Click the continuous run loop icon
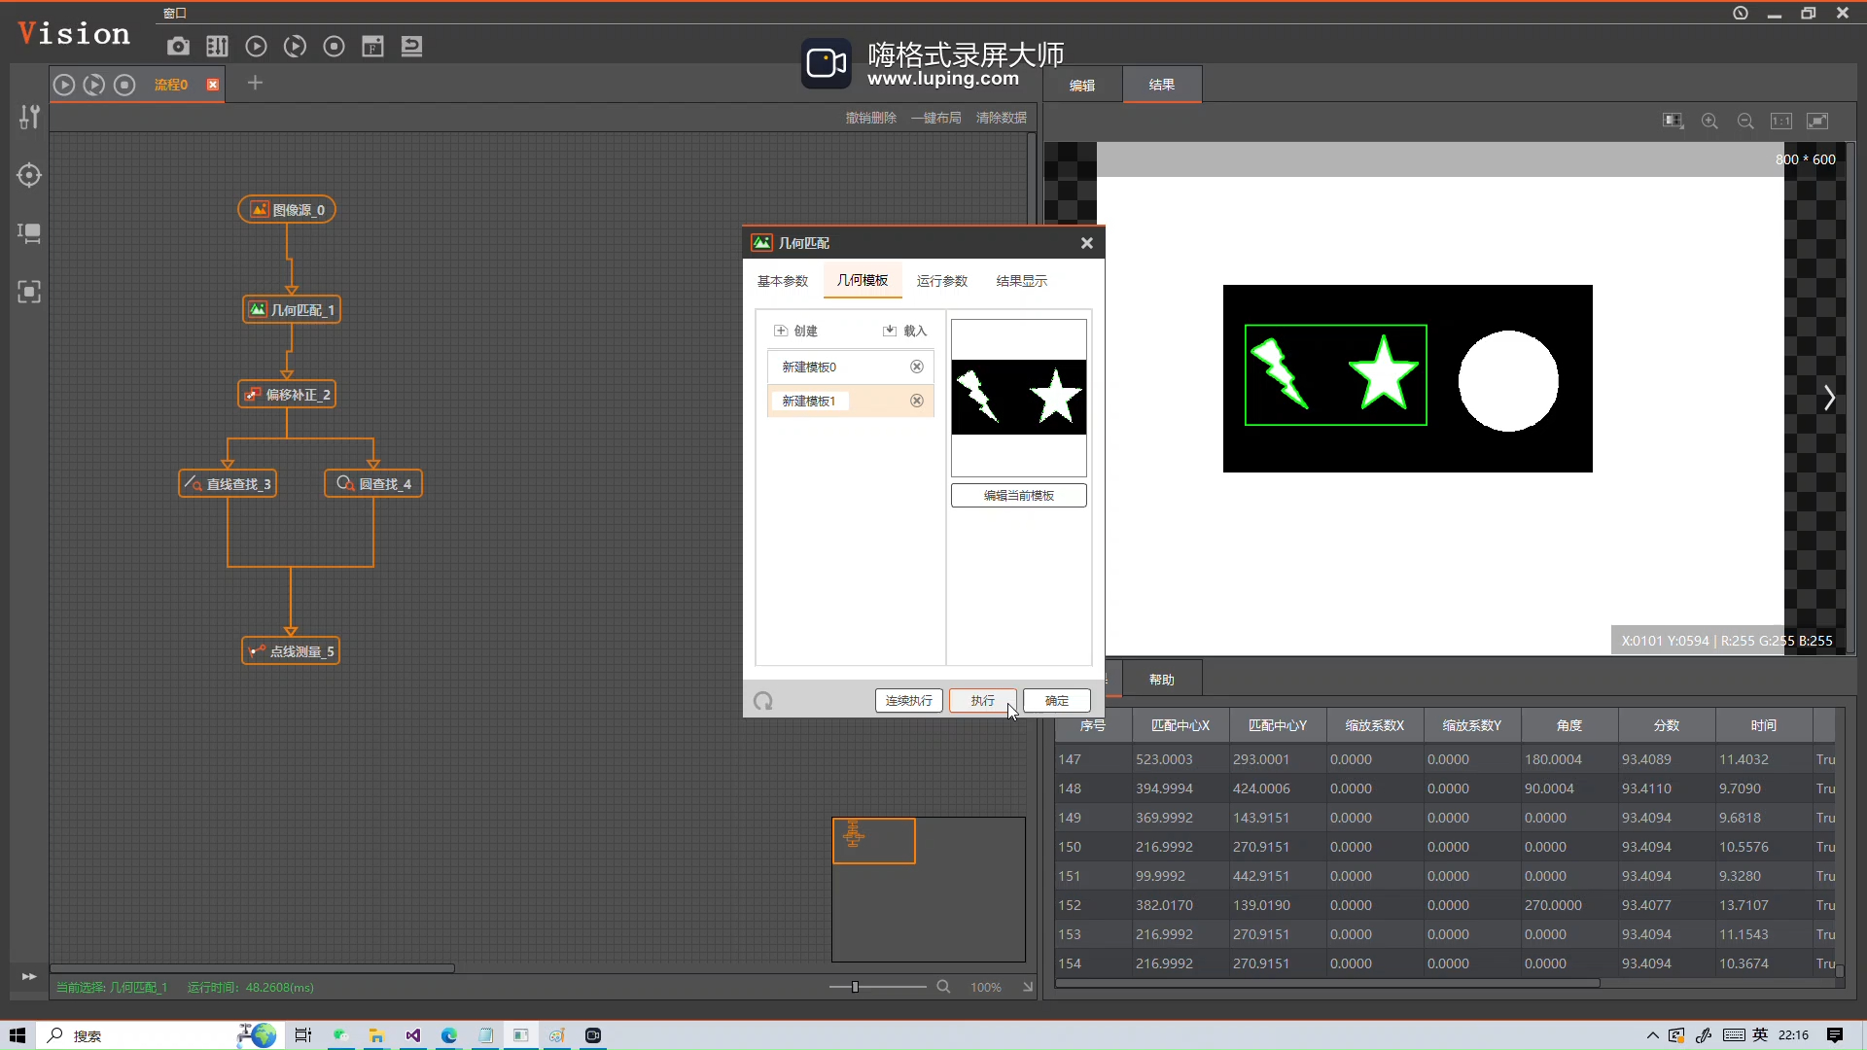Viewport: 1867px width, 1050px height. coord(295,46)
